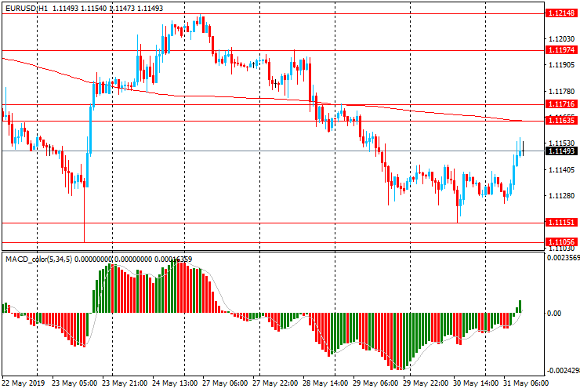The width and height of the screenshot is (580, 392).
Task: Click the 23 May 21:00 time label
Action: pyautogui.click(x=125, y=383)
